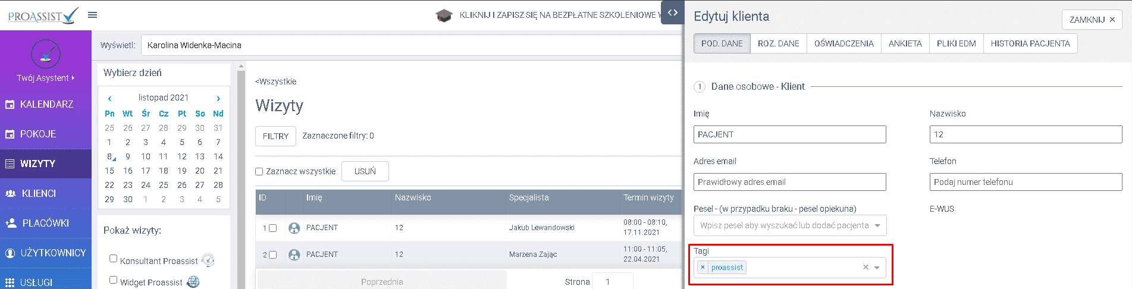Screen dimensions: 1132x289
Task: Open the ANKIETA tab
Action: pyautogui.click(x=905, y=43)
